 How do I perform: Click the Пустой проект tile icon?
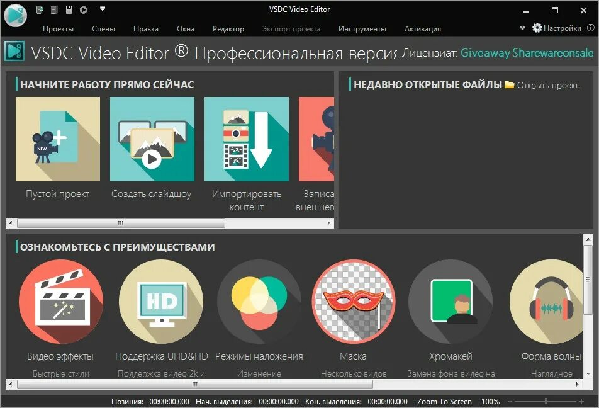[x=58, y=139]
